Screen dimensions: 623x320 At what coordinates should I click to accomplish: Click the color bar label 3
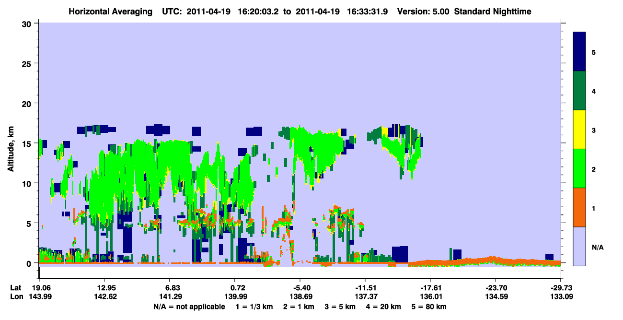coord(594,130)
